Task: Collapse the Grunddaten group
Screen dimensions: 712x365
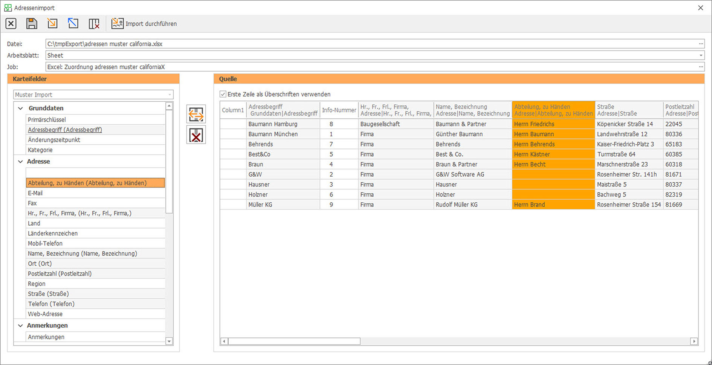Action: tap(21, 108)
